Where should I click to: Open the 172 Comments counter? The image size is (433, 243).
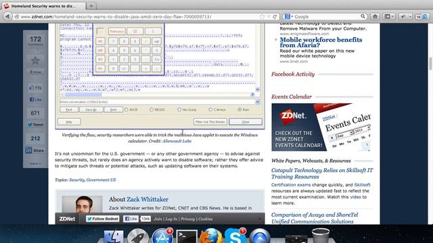36,40
